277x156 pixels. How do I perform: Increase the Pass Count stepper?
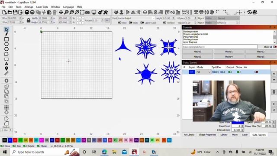[x=242, y=125]
